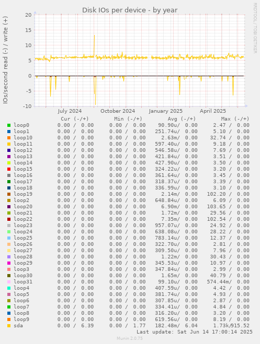This screenshot has width=260, height=344.
Task: Click the loop31 legend label
Action: pyautogui.click(x=23, y=282)
